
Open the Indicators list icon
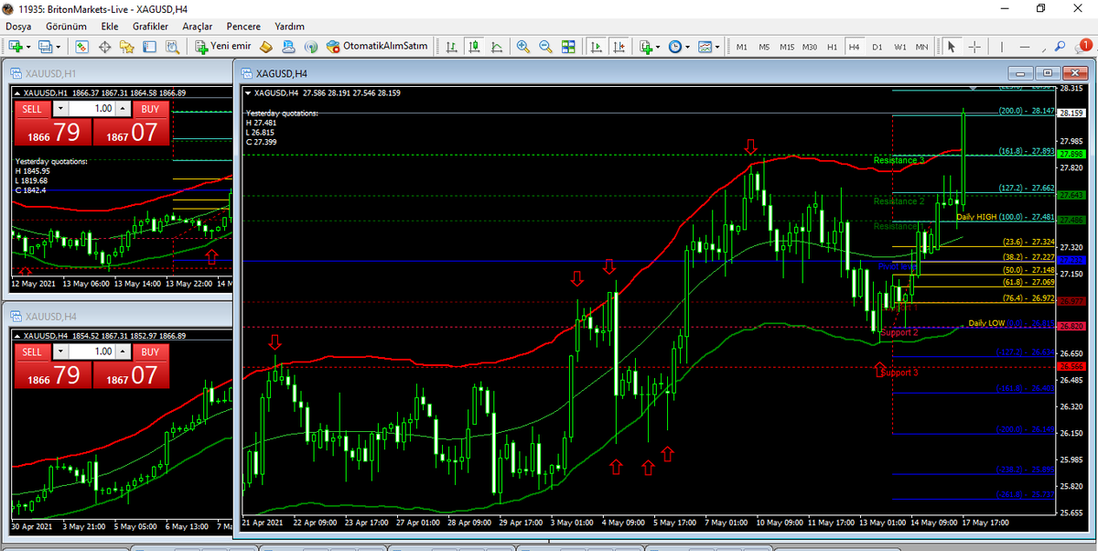(x=646, y=46)
